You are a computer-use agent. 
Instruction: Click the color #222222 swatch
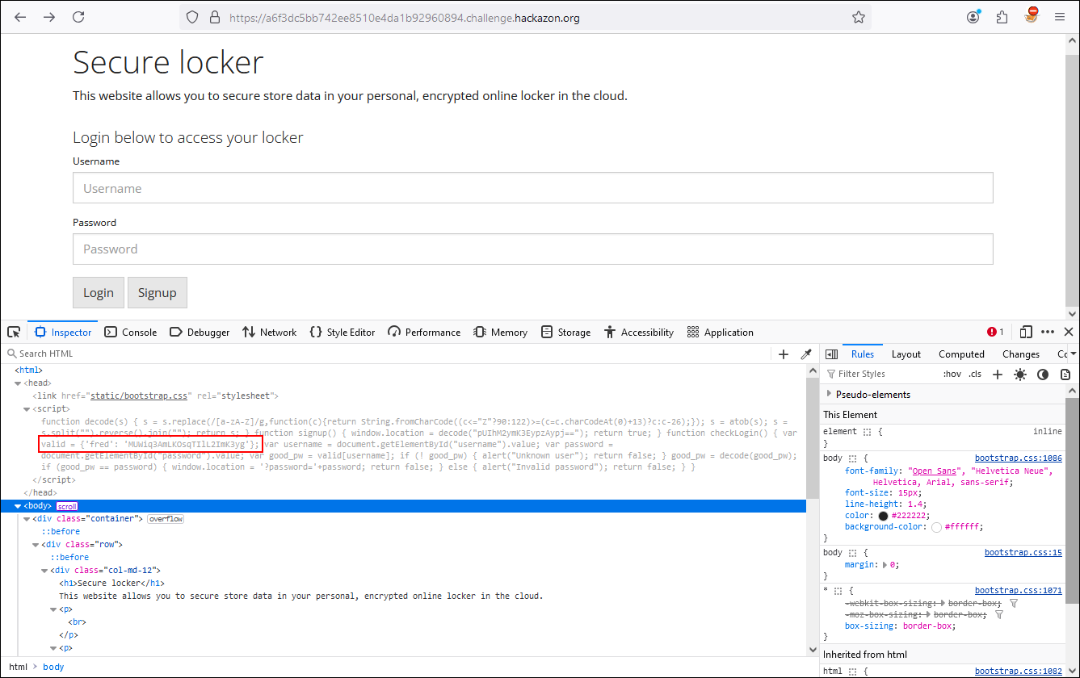883,516
